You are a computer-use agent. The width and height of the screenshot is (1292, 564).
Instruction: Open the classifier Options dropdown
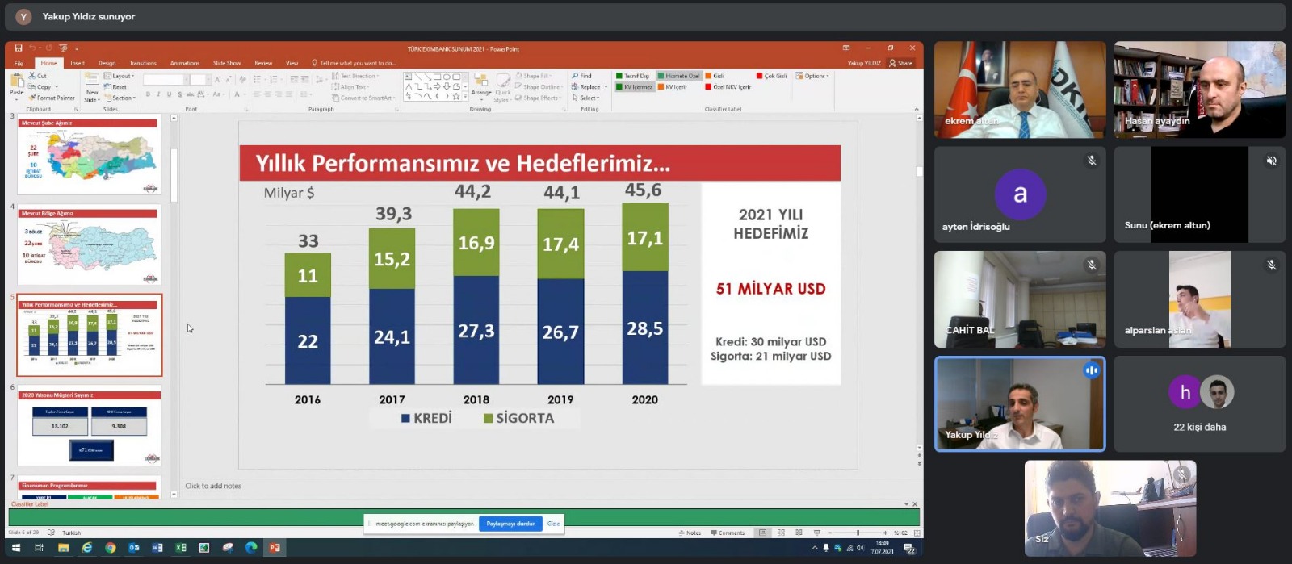[x=812, y=76]
